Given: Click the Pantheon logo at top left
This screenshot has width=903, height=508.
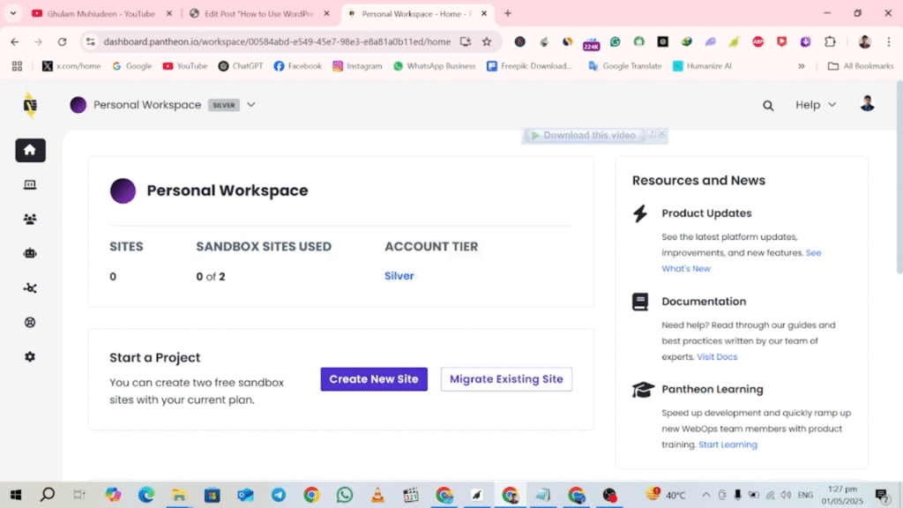Looking at the screenshot, I should tap(30, 105).
